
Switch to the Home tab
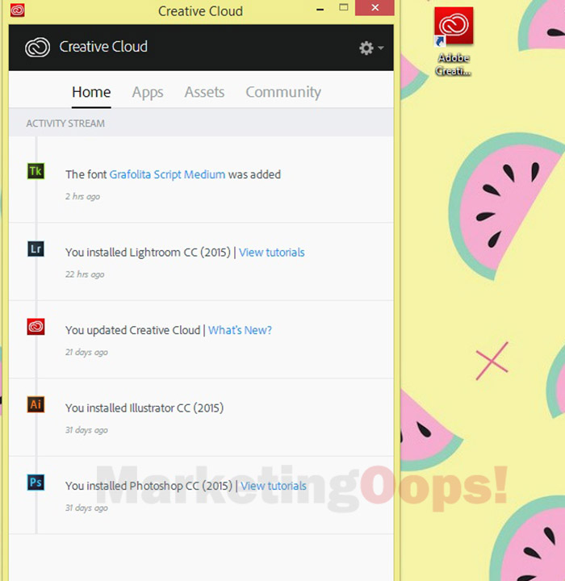91,92
